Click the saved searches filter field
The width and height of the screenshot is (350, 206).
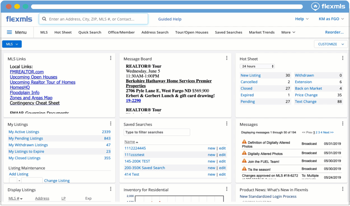[157, 132]
